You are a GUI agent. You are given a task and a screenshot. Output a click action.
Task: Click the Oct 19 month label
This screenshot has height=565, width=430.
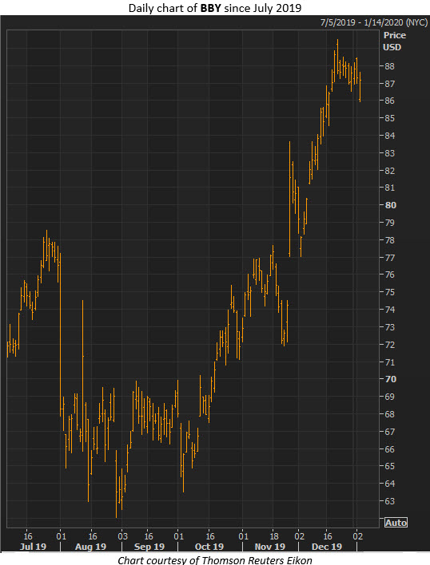coord(209,547)
